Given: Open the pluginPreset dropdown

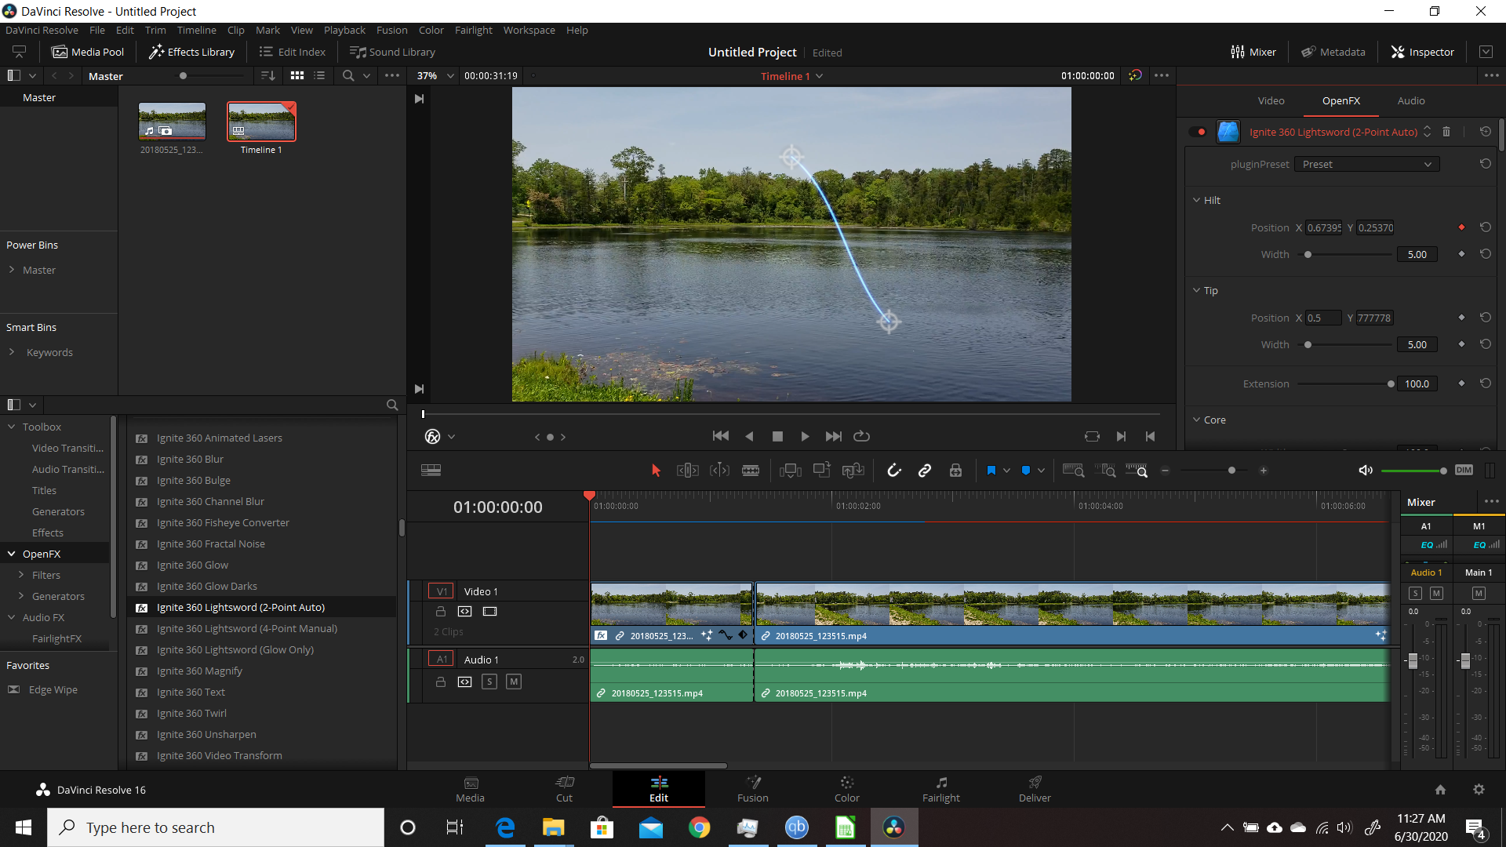Looking at the screenshot, I should (1366, 164).
